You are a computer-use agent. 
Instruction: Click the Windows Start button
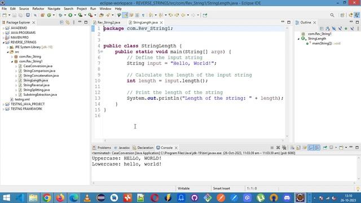[6, 198]
